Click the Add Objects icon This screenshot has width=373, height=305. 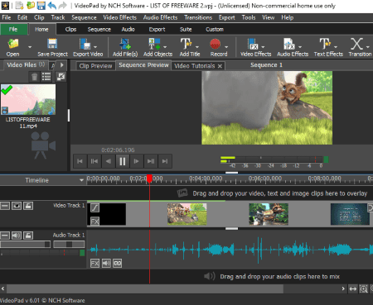tap(154, 44)
